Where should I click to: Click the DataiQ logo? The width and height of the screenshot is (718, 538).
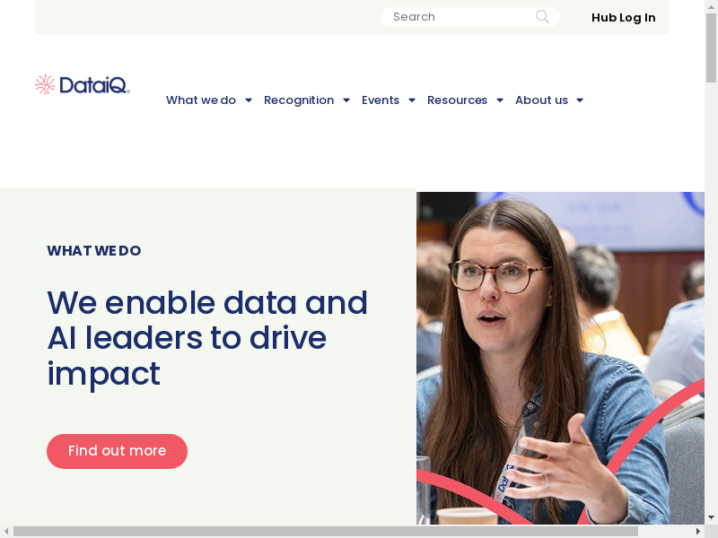coord(83,84)
